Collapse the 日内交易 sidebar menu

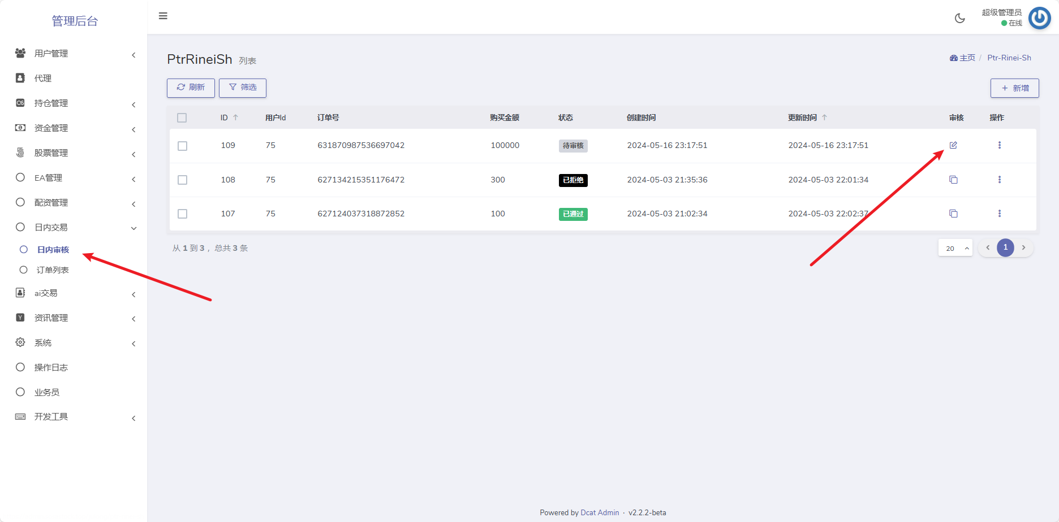tap(74, 228)
